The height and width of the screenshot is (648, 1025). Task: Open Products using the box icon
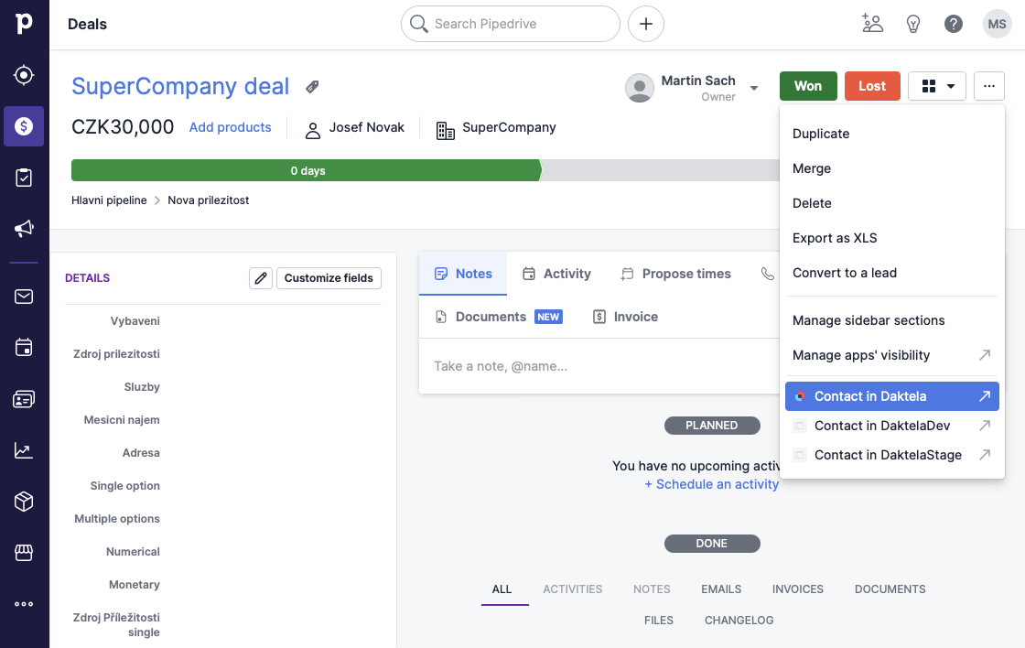[x=24, y=501]
